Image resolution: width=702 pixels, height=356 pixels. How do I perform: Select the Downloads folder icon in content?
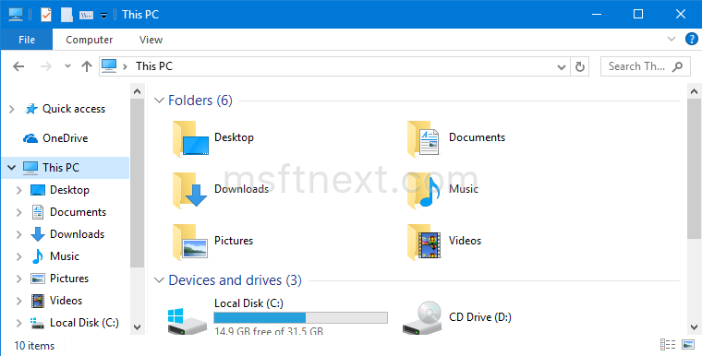click(190, 191)
